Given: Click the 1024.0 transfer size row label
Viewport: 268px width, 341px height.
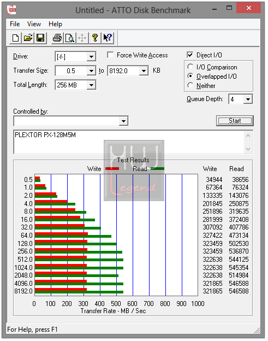Looking at the screenshot, I should [23, 267].
